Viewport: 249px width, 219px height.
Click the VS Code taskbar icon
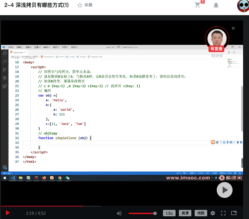point(13,178)
